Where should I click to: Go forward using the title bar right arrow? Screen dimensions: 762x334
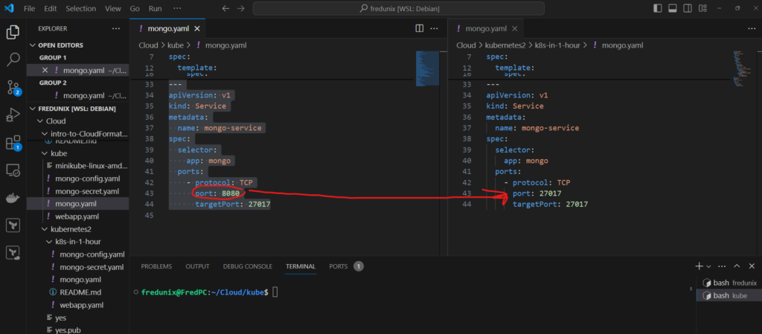point(240,9)
